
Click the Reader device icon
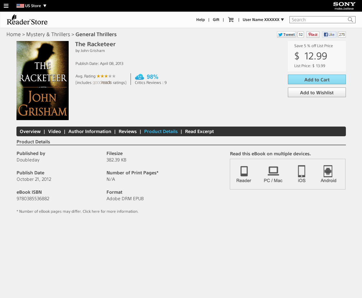click(244, 171)
